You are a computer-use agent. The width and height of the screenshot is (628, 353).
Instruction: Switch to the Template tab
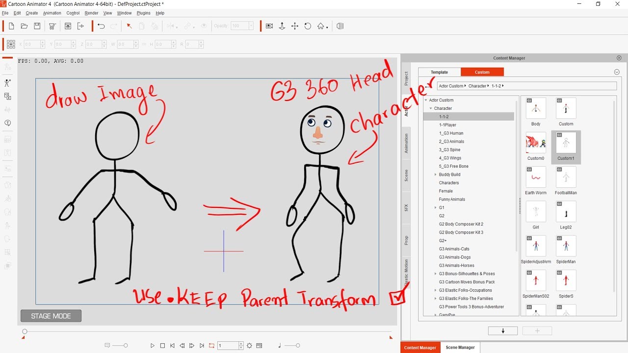pos(439,72)
